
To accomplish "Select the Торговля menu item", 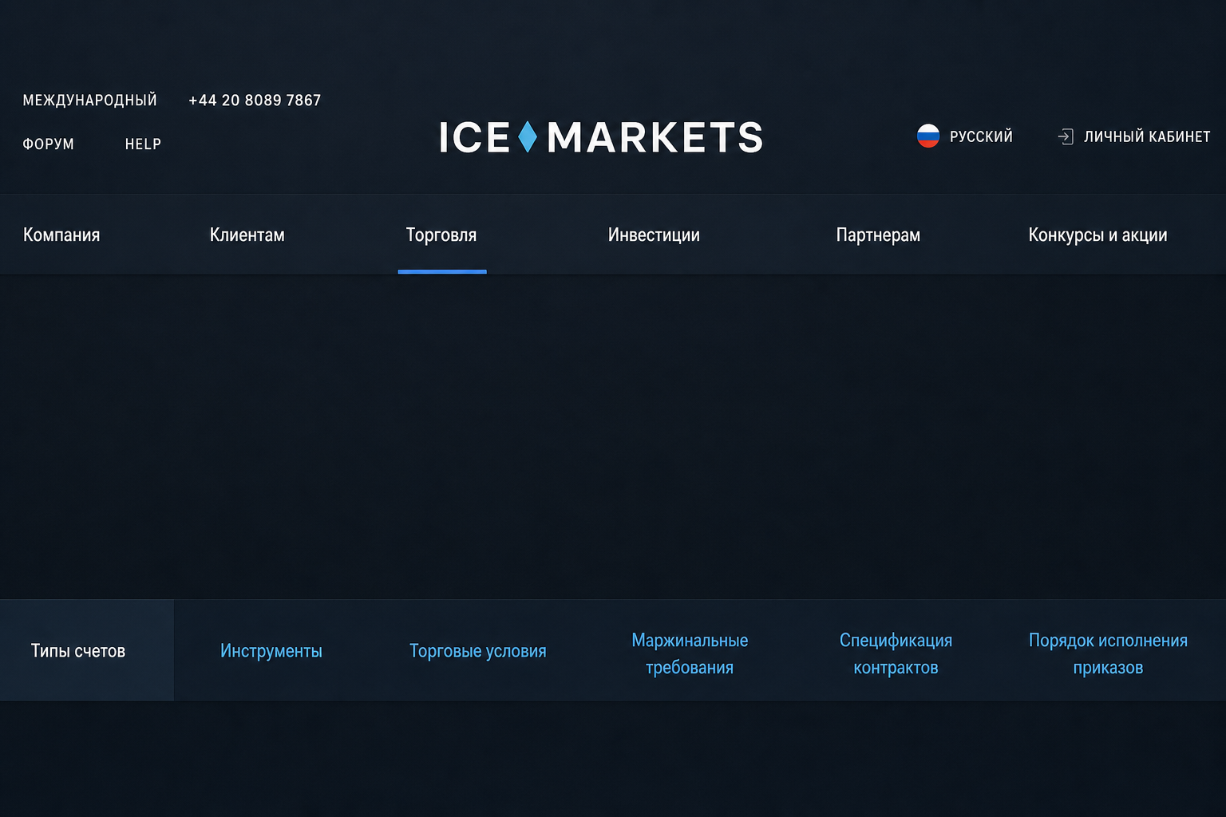I will coord(441,235).
